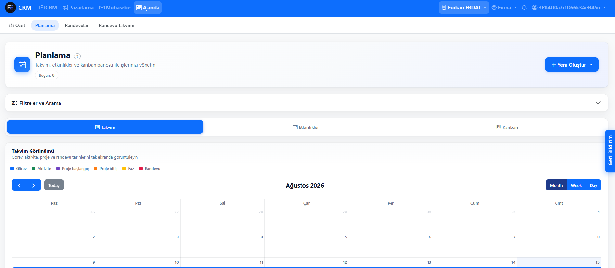The image size is (615, 268).
Task: Click the Aktivite green legend swatch
Action: (x=34, y=169)
